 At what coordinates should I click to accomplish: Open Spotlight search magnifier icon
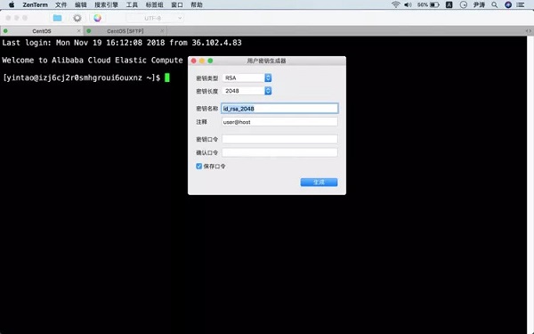tap(495, 4)
